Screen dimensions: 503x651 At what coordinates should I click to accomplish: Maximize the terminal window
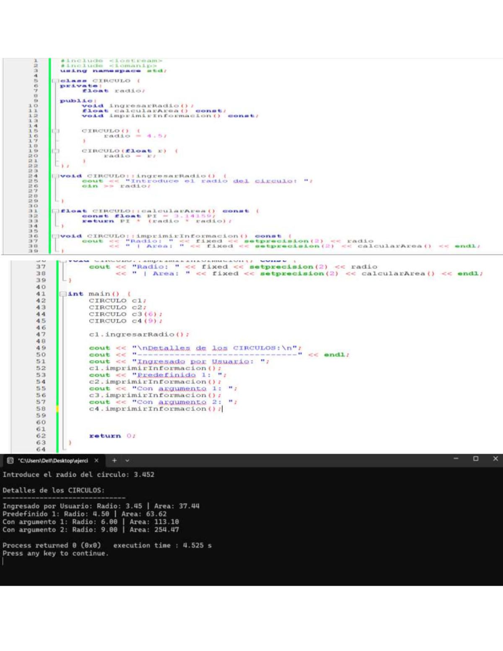[476, 459]
